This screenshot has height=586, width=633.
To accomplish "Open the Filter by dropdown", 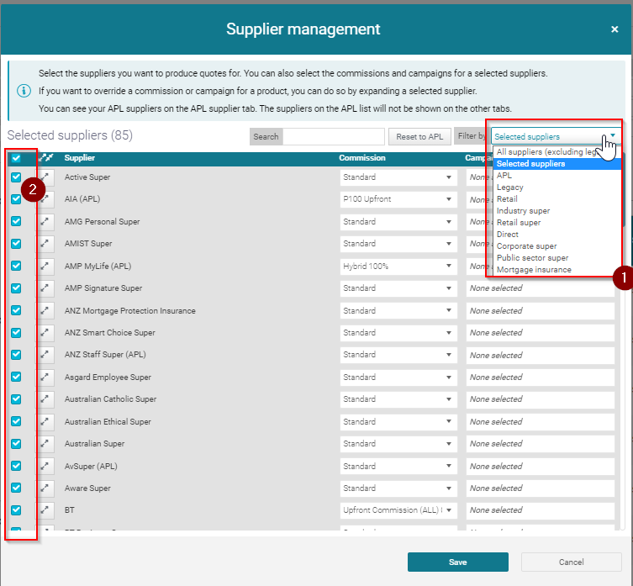I will pos(556,136).
